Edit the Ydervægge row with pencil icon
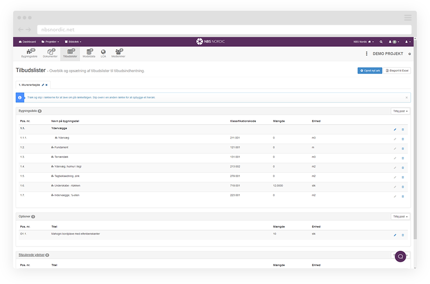 tap(395, 129)
